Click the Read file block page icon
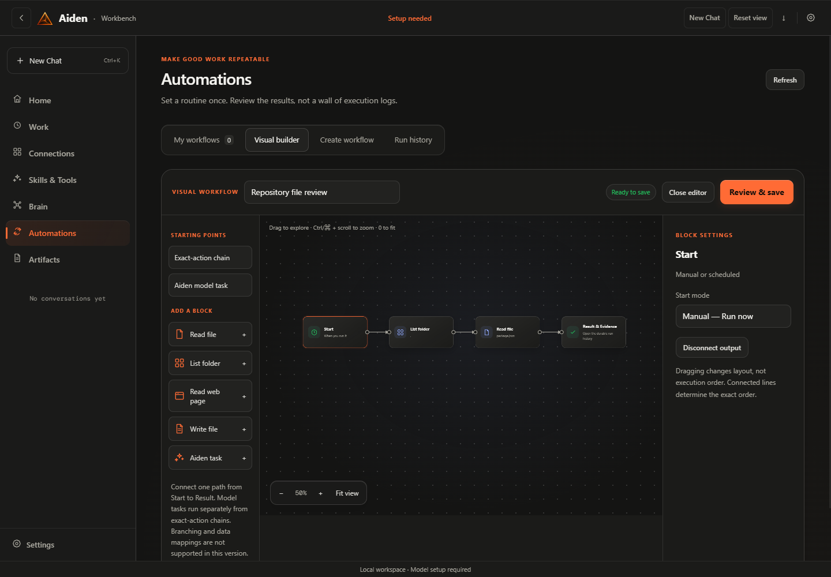This screenshot has height=577, width=831. 179,334
